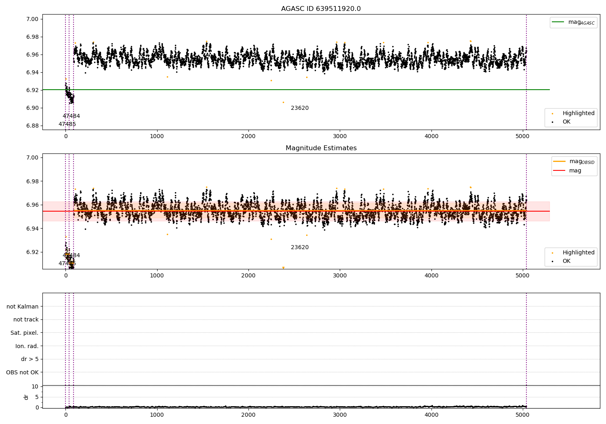
Task: Click the 2000 x-tick under Magnitude Estimates plot
Action: pyautogui.click(x=248, y=275)
